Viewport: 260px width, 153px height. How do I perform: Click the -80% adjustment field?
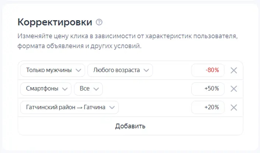(208, 70)
